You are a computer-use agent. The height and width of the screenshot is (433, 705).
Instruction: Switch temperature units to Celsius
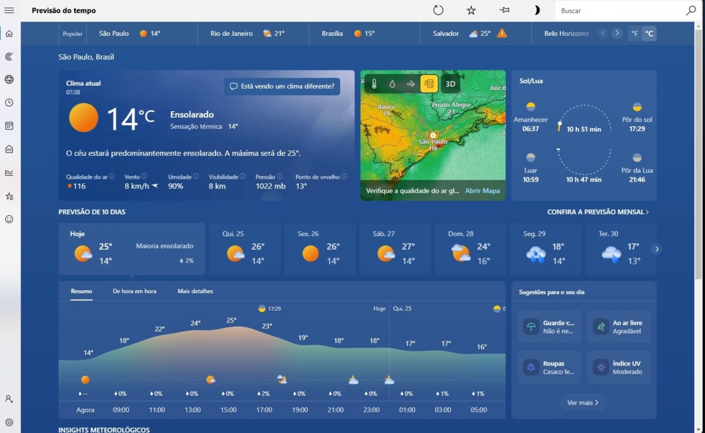[x=649, y=33]
